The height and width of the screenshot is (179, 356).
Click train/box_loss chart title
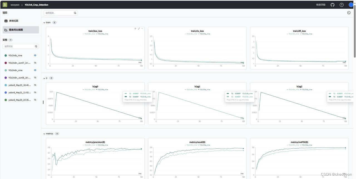pyautogui.click(x=95, y=31)
